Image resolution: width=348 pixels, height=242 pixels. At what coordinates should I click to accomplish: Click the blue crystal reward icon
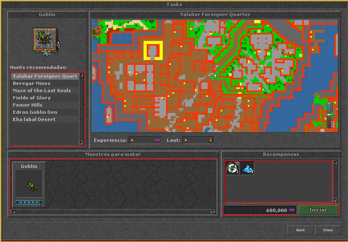(x=247, y=168)
